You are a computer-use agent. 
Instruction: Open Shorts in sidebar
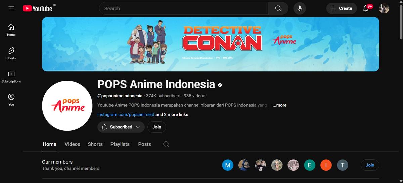click(x=11, y=53)
